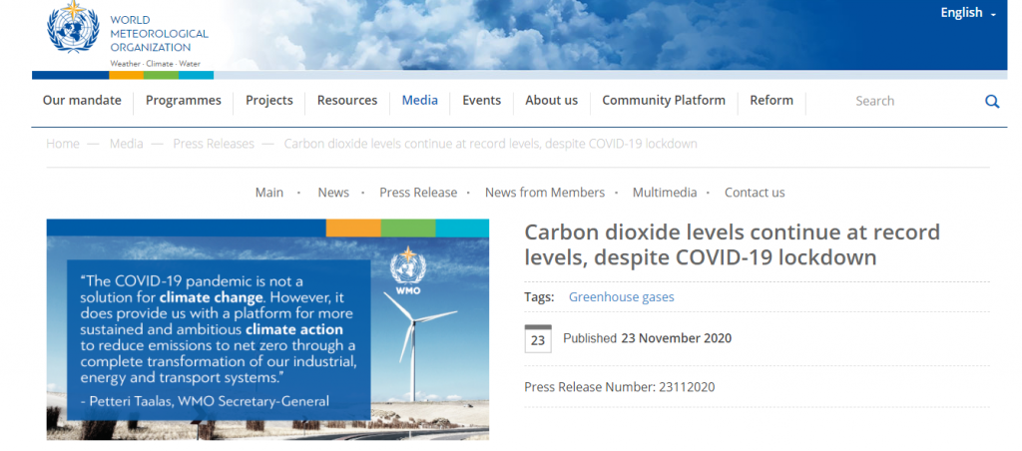Screen dimensions: 1022x451
Task: Focus the Search input field
Action: coord(912,101)
